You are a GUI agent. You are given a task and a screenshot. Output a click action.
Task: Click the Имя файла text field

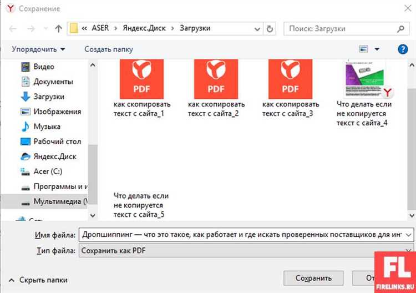(x=242, y=235)
